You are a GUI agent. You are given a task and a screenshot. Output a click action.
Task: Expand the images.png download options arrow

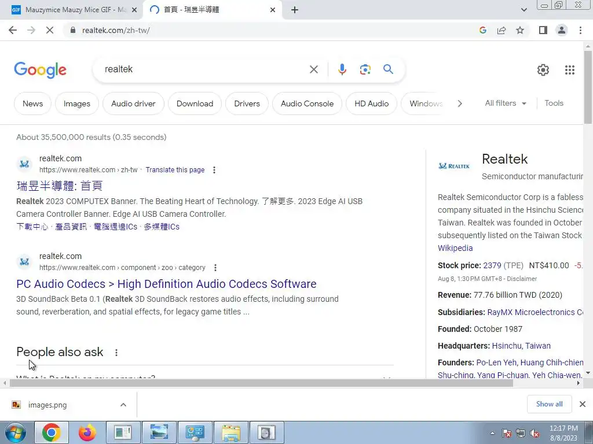[123, 405]
